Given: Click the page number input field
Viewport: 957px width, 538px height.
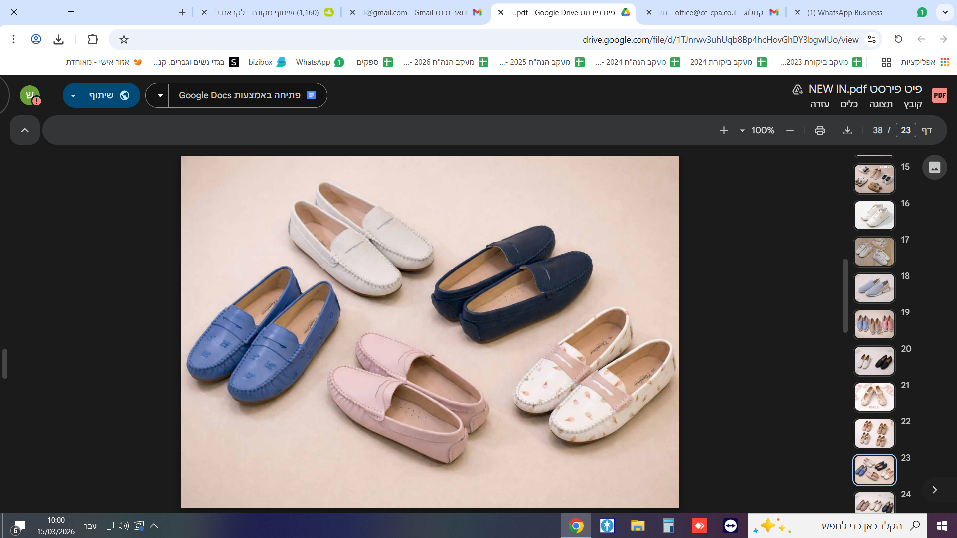Looking at the screenshot, I should [905, 130].
